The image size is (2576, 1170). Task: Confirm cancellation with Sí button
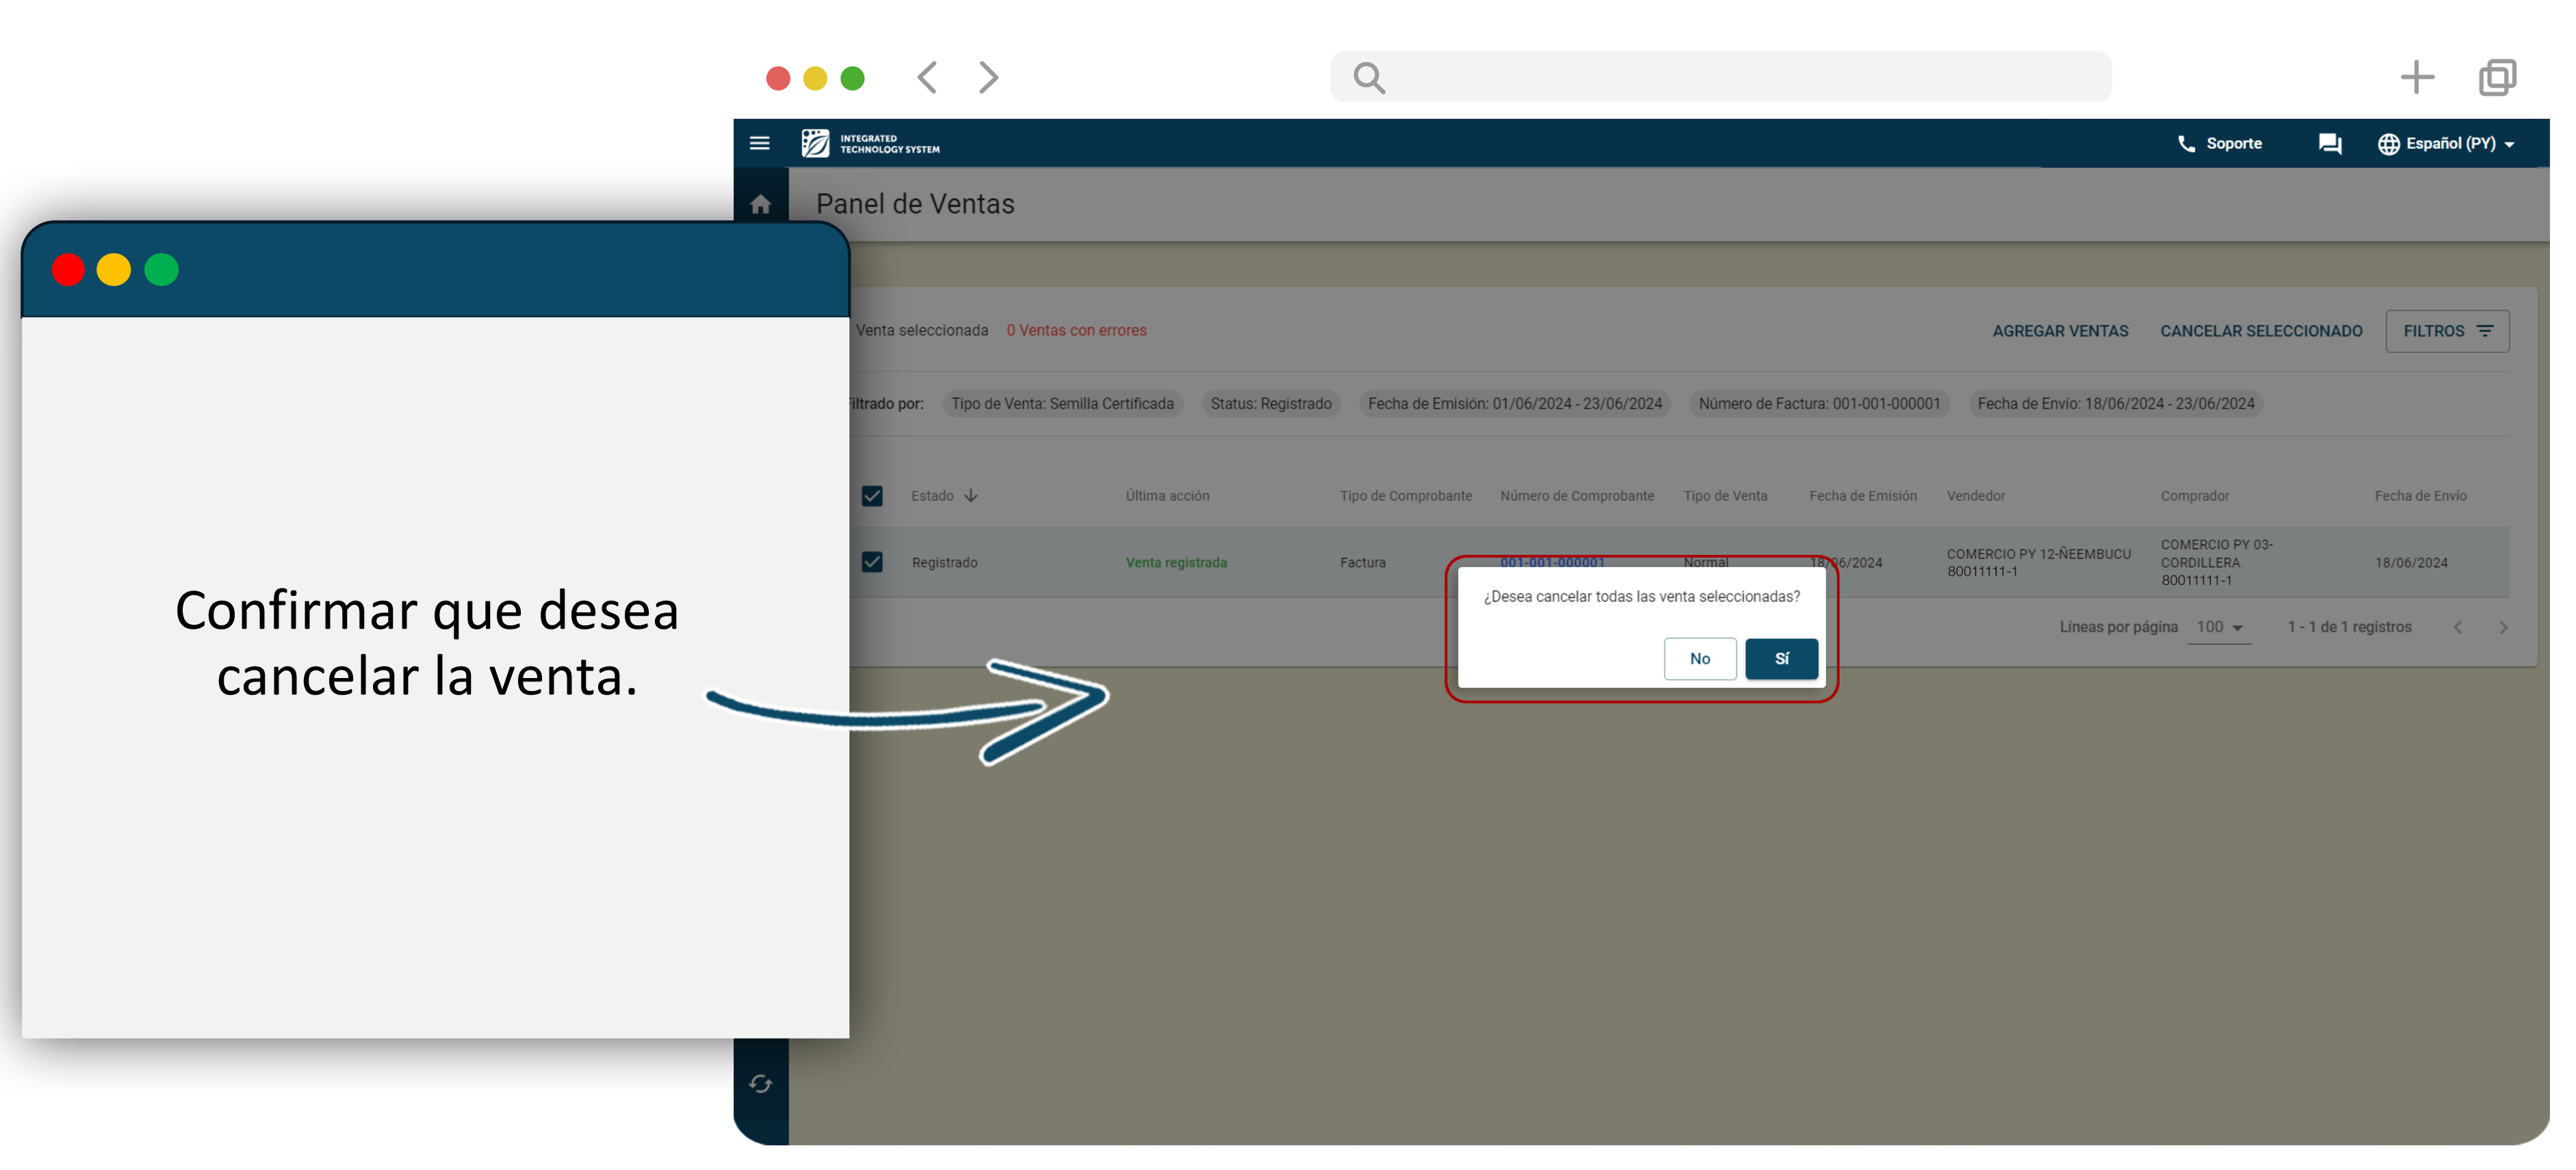[x=1781, y=659]
